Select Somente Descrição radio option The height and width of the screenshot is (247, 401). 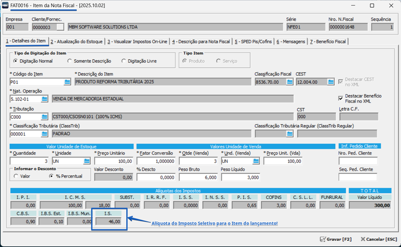click(x=69, y=61)
